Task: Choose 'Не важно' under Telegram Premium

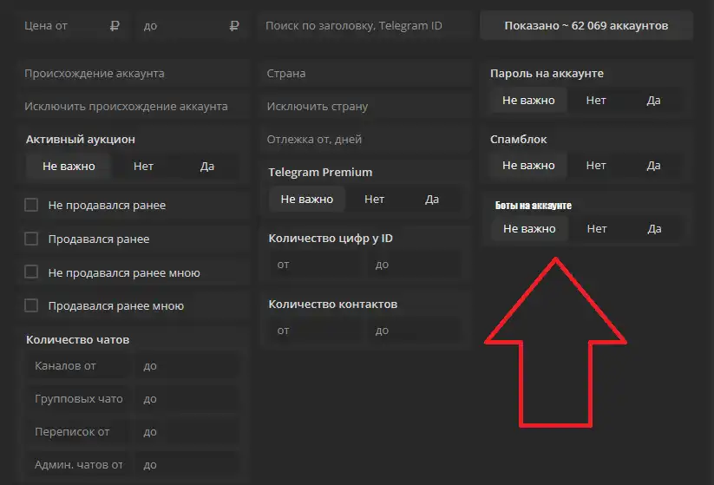Action: [307, 199]
